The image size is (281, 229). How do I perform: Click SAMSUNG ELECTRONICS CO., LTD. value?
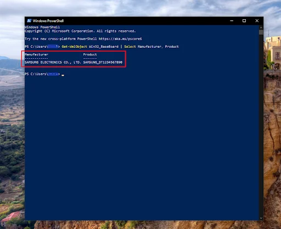pos(53,62)
